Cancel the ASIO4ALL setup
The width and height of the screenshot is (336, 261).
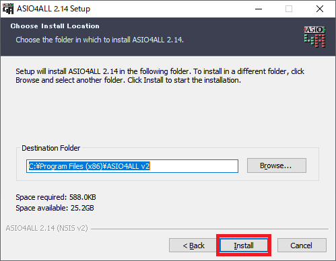pos(302,246)
